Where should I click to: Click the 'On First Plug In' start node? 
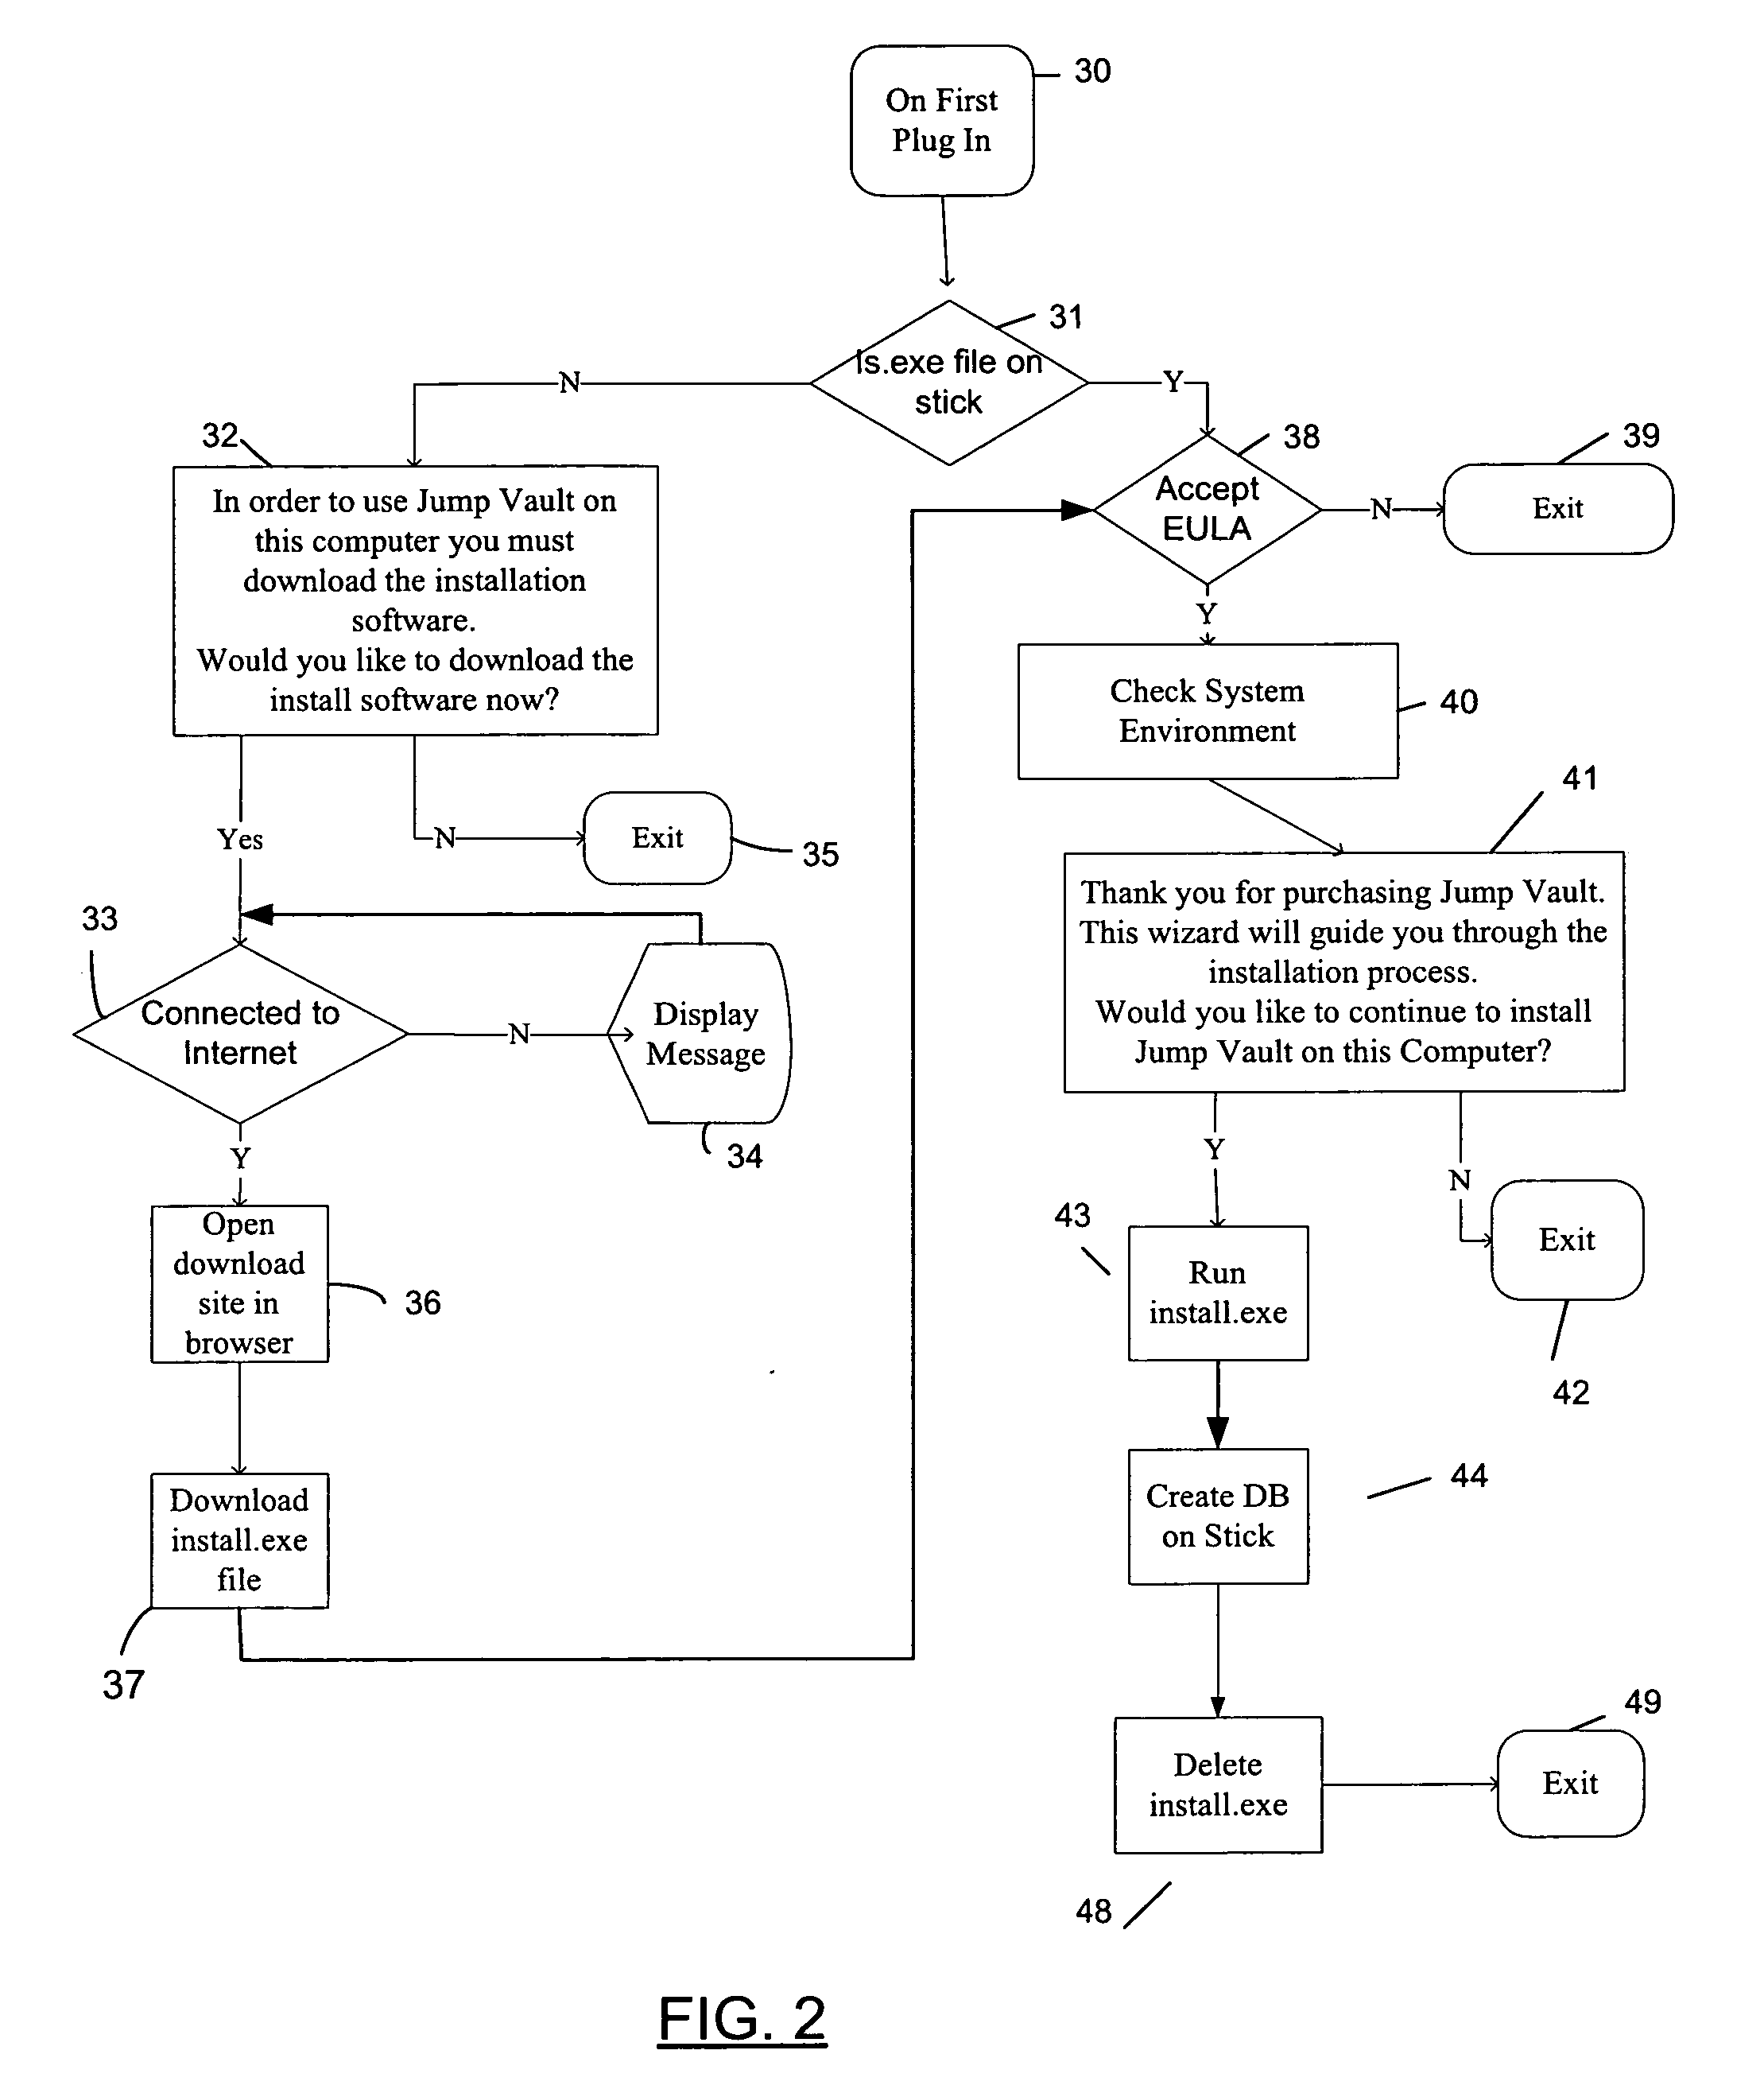pyautogui.click(x=929, y=105)
